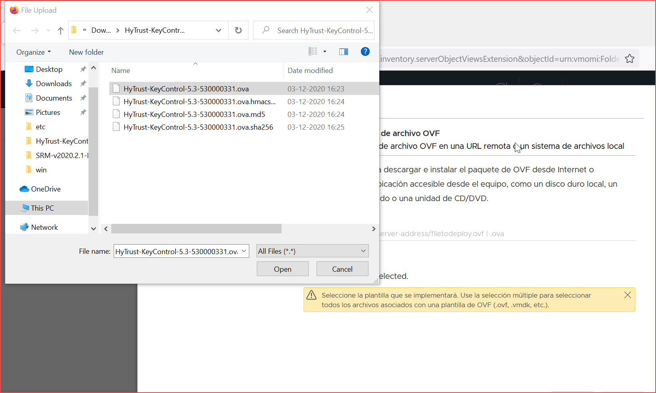The width and height of the screenshot is (656, 393).
Task: Open the recent locations chevron
Action: 48,30
